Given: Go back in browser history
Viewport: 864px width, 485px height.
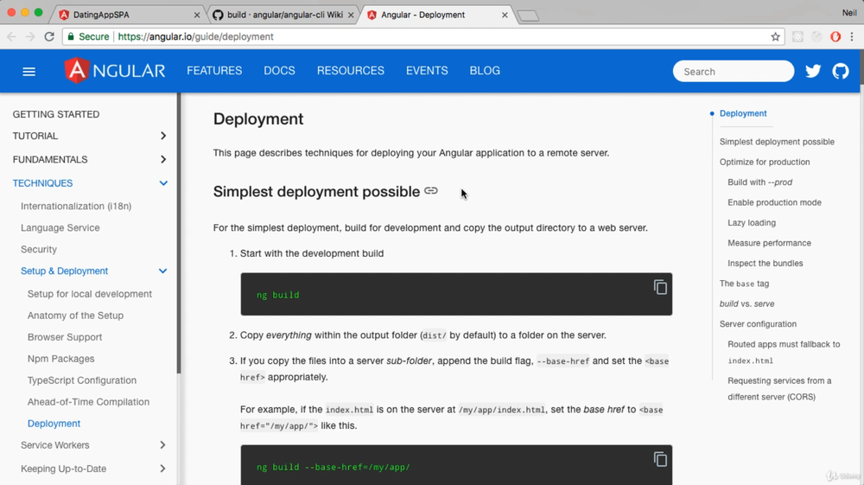Looking at the screenshot, I should 11,36.
